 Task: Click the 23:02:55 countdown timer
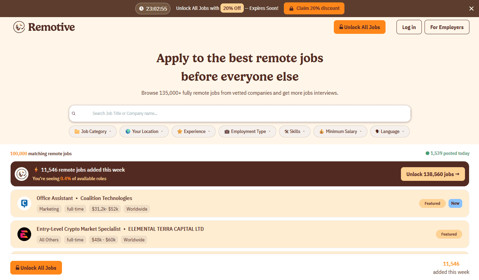153,9
